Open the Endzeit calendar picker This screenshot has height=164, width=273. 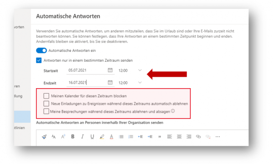[x=110, y=82]
